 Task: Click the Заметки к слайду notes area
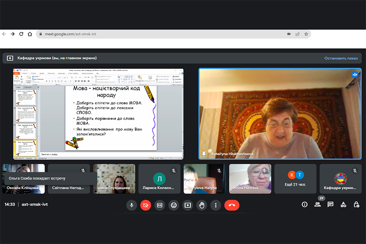(111, 155)
